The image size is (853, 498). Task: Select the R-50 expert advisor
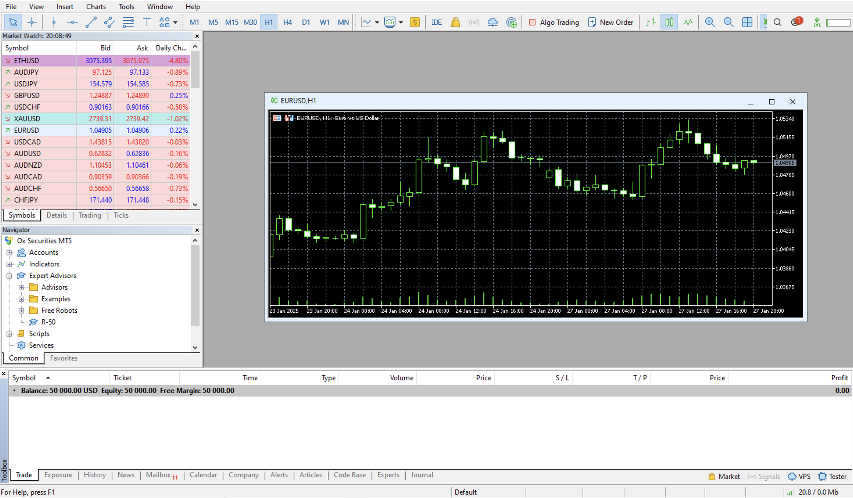click(x=48, y=322)
